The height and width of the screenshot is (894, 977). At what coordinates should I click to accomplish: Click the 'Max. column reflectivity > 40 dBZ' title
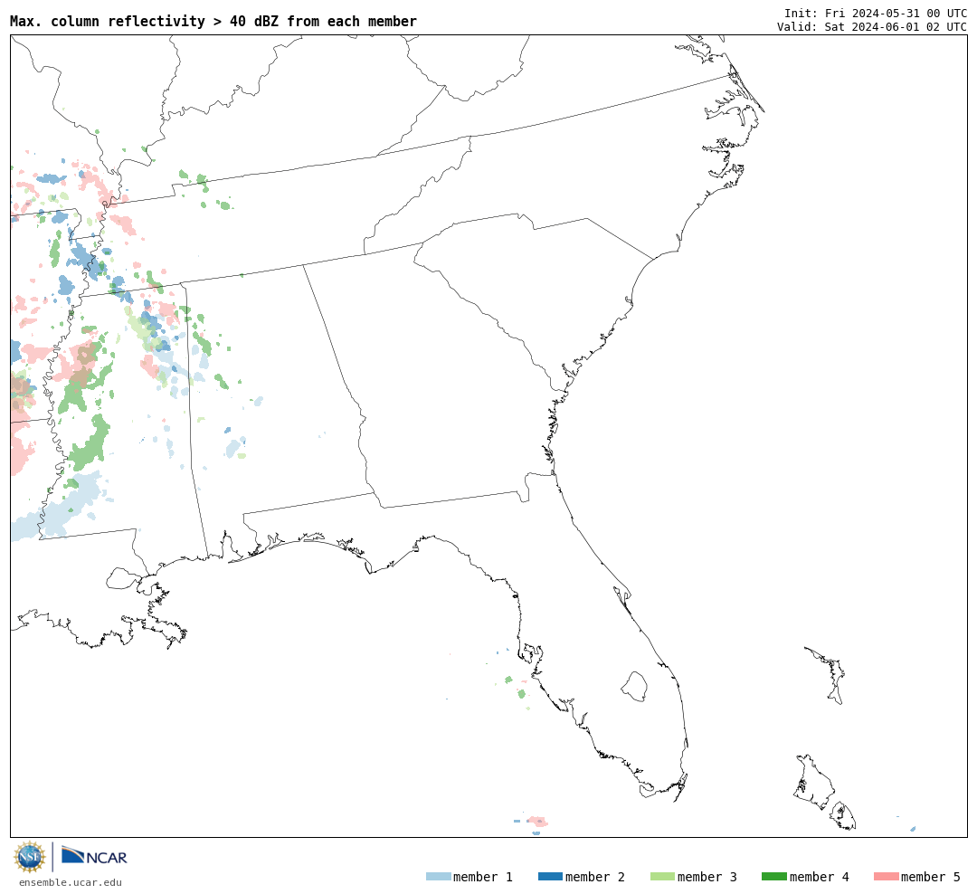(x=213, y=22)
